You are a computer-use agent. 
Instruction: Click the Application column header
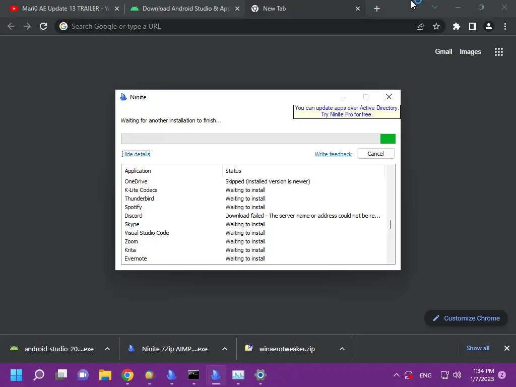172,171
